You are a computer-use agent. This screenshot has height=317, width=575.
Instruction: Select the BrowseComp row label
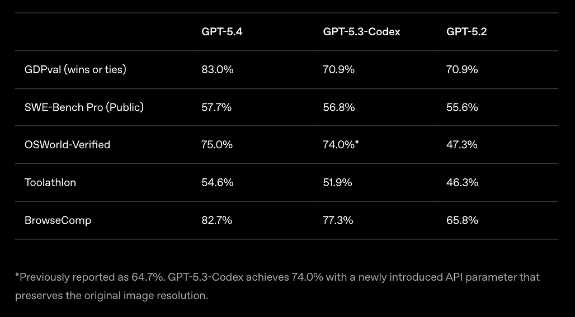[x=58, y=220]
